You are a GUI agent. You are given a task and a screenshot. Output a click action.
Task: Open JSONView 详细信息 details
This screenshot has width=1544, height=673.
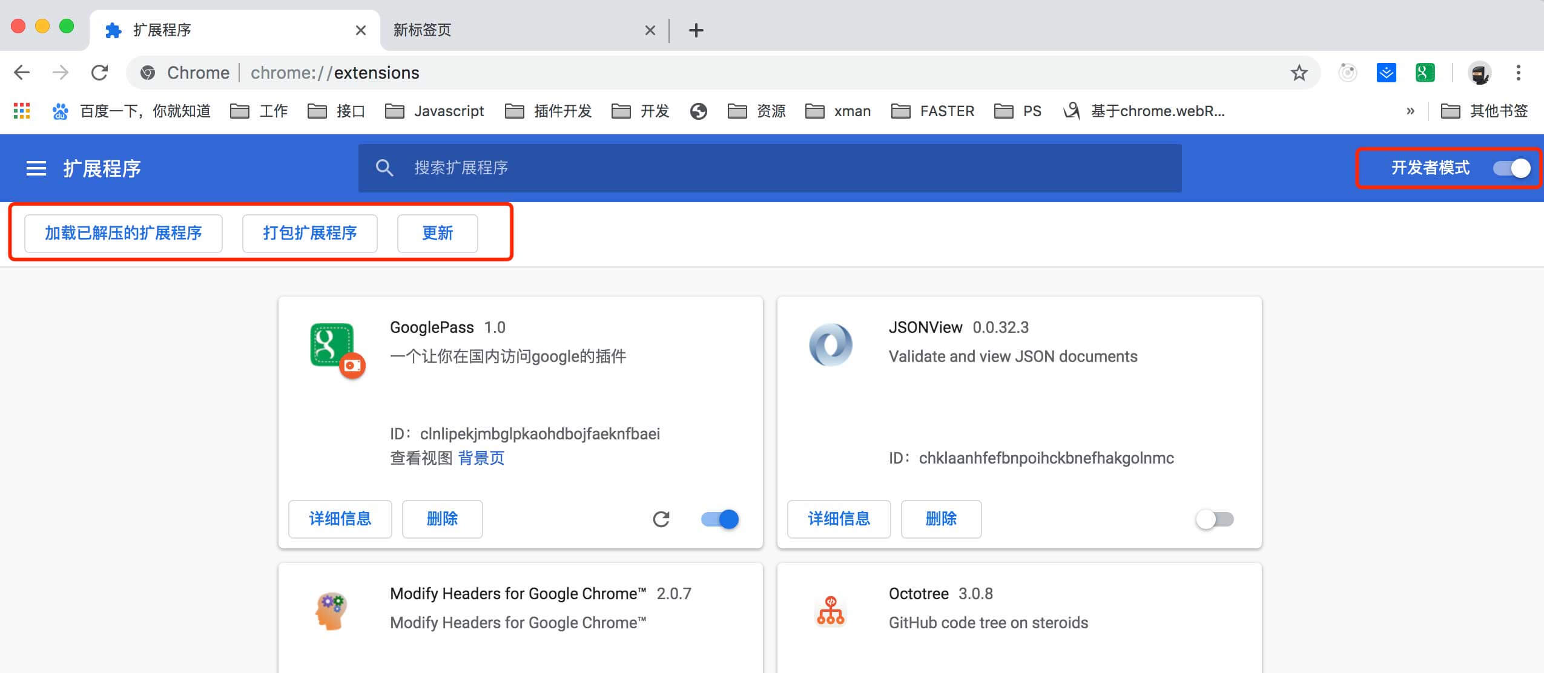click(839, 519)
